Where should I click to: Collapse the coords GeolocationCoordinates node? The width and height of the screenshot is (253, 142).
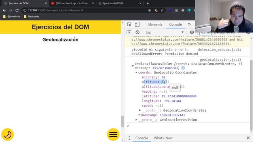[x=136, y=73]
